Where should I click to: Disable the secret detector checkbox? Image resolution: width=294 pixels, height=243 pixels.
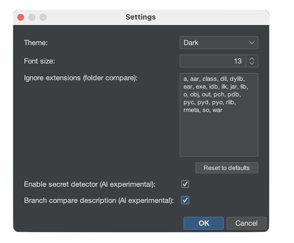pyautogui.click(x=185, y=184)
